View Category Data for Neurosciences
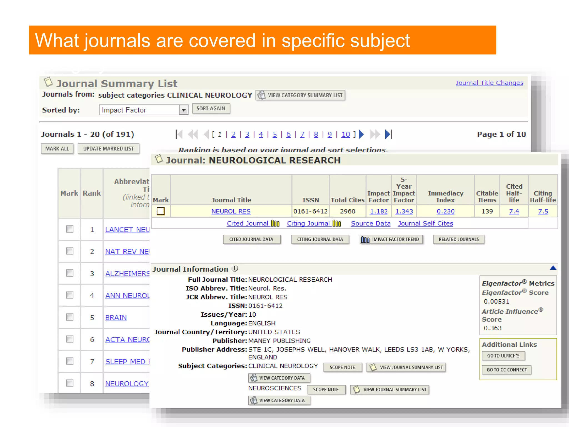The height and width of the screenshot is (427, 569). click(279, 400)
